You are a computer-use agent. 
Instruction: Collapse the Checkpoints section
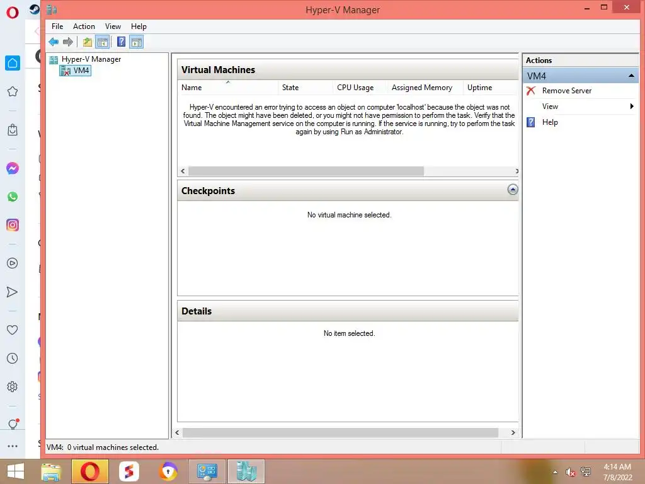(x=513, y=190)
